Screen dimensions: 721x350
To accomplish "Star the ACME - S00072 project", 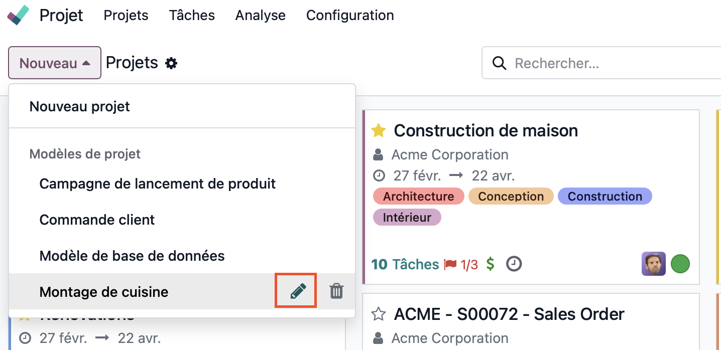I will coord(378,314).
